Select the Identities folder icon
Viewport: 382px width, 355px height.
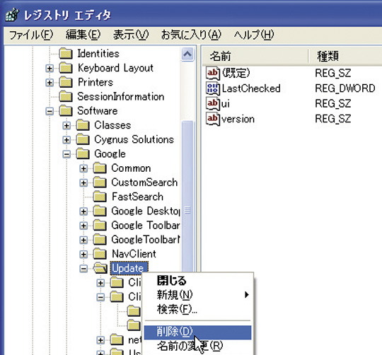[x=66, y=54]
